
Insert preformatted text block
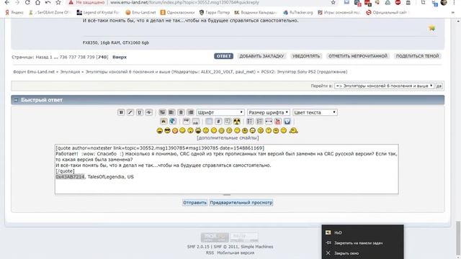[x=162, y=112]
